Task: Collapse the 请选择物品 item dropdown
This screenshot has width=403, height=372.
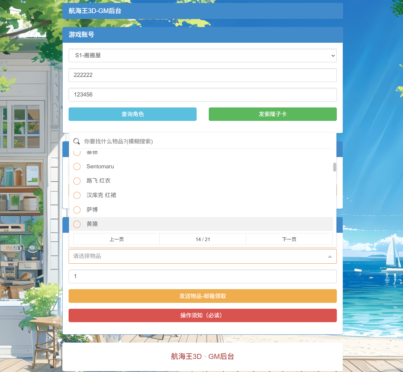Action: 203,256
